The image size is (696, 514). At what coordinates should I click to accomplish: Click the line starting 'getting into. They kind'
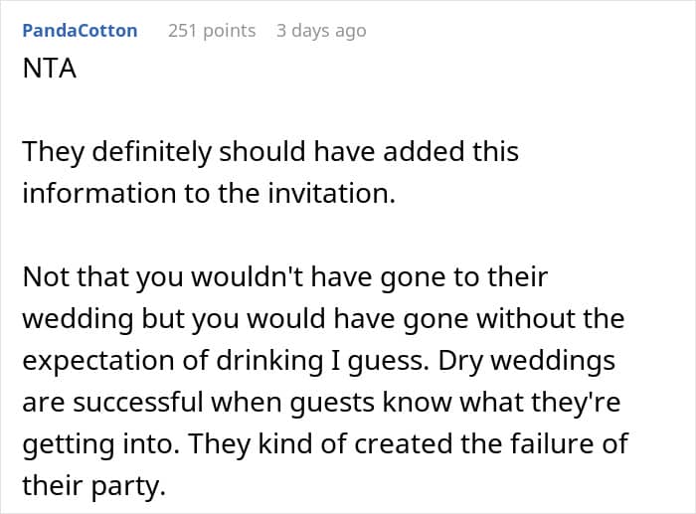click(x=325, y=443)
